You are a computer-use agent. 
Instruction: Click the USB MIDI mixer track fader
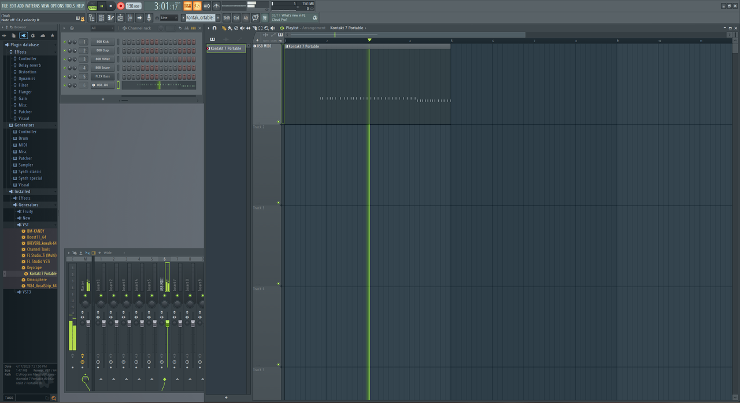(168, 323)
